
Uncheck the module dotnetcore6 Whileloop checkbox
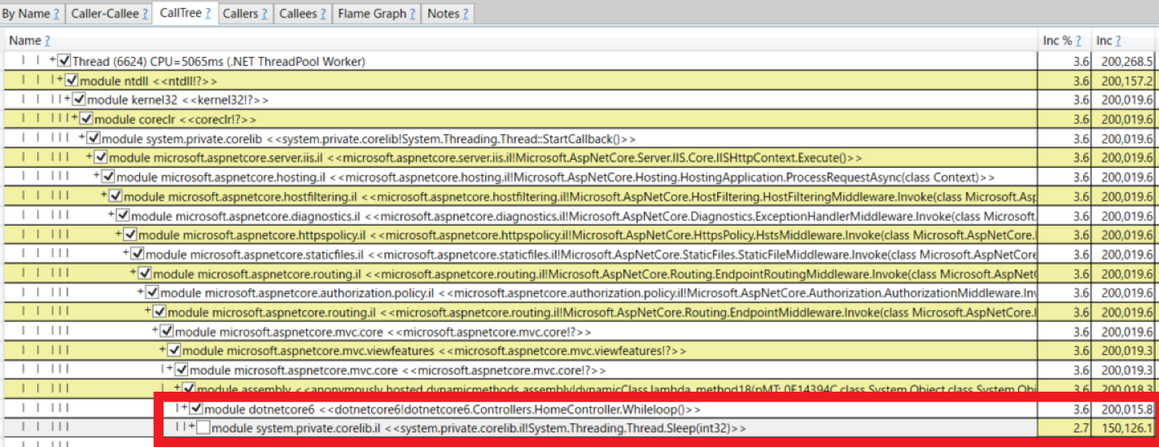(196, 408)
